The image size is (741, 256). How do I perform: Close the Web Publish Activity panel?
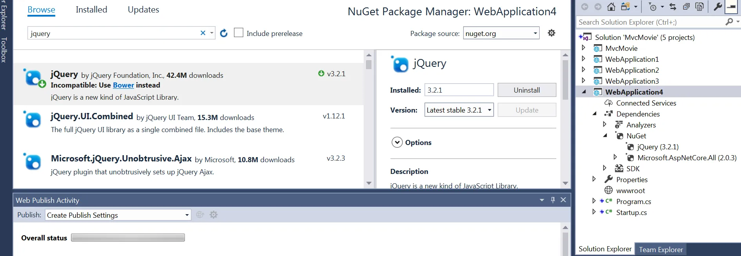563,200
